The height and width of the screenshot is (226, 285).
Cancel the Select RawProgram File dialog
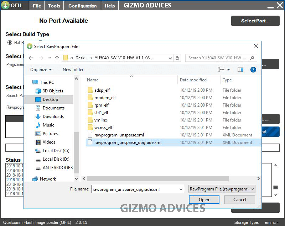coord(239,200)
